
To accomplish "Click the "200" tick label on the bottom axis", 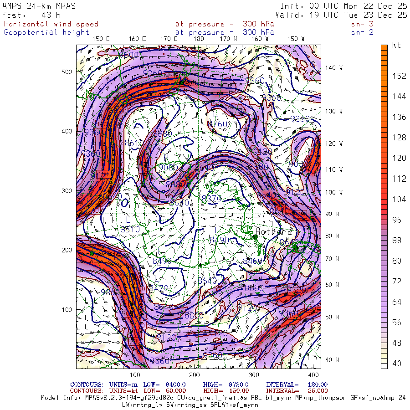I will click(x=194, y=375).
